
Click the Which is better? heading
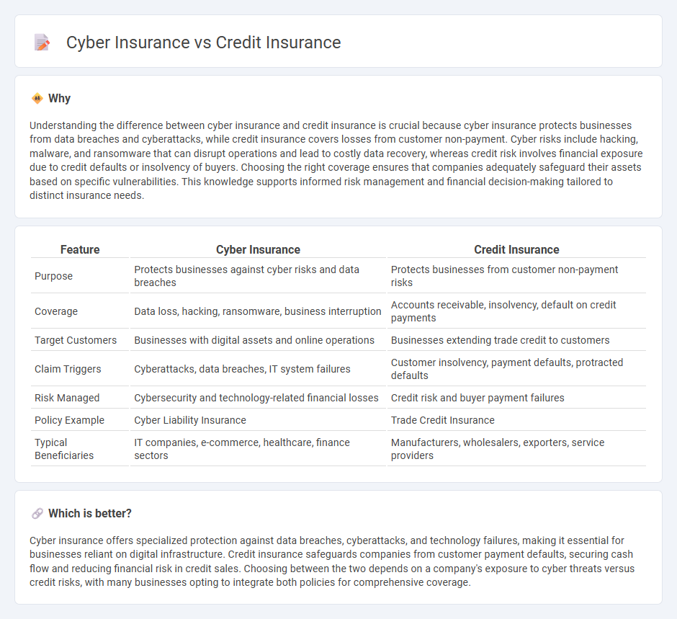[90, 513]
